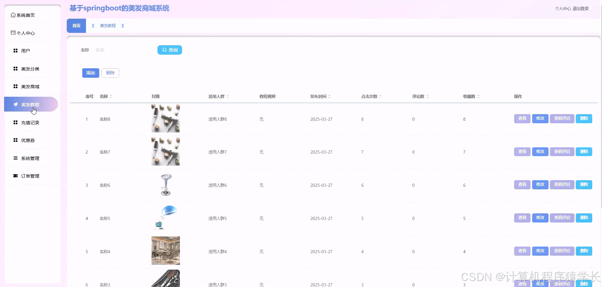The width and height of the screenshot is (602, 287).
Task: Sort 点击次数 with the column arrows
Action: pyautogui.click(x=381, y=96)
